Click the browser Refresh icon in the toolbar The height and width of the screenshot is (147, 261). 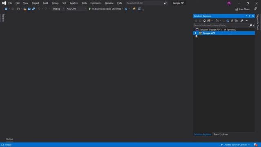tap(126, 9)
